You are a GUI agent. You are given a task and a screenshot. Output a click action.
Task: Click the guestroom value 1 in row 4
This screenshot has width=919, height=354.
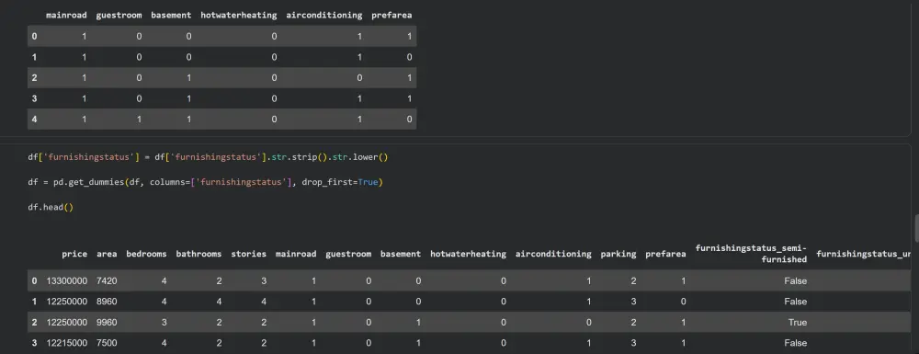139,119
